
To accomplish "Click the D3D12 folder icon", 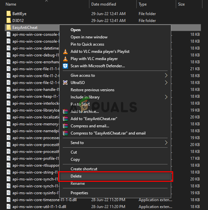I will coord(9,20).
